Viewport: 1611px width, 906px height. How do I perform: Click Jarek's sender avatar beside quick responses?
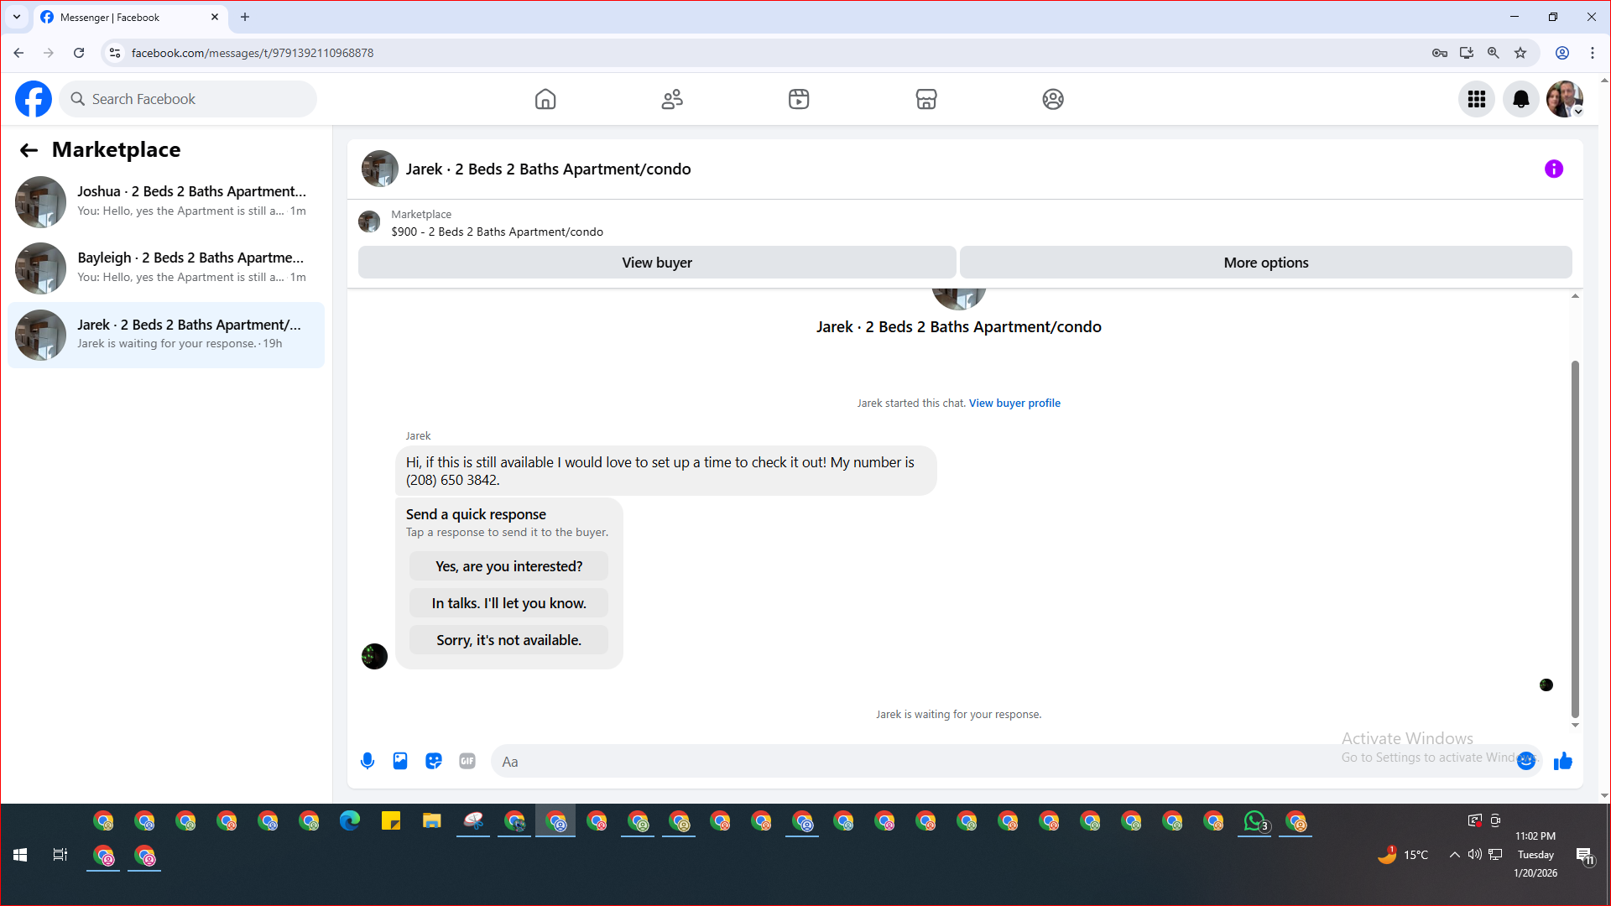click(x=374, y=656)
